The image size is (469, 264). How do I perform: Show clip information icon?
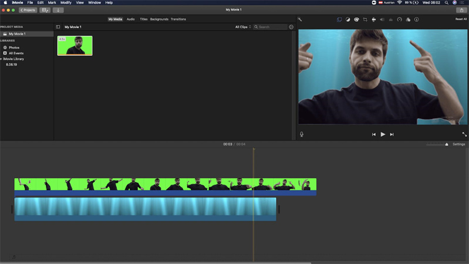click(416, 19)
